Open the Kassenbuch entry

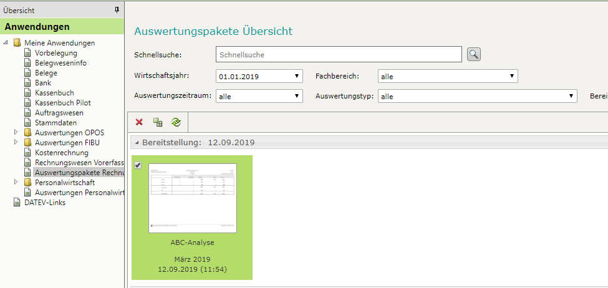click(54, 93)
